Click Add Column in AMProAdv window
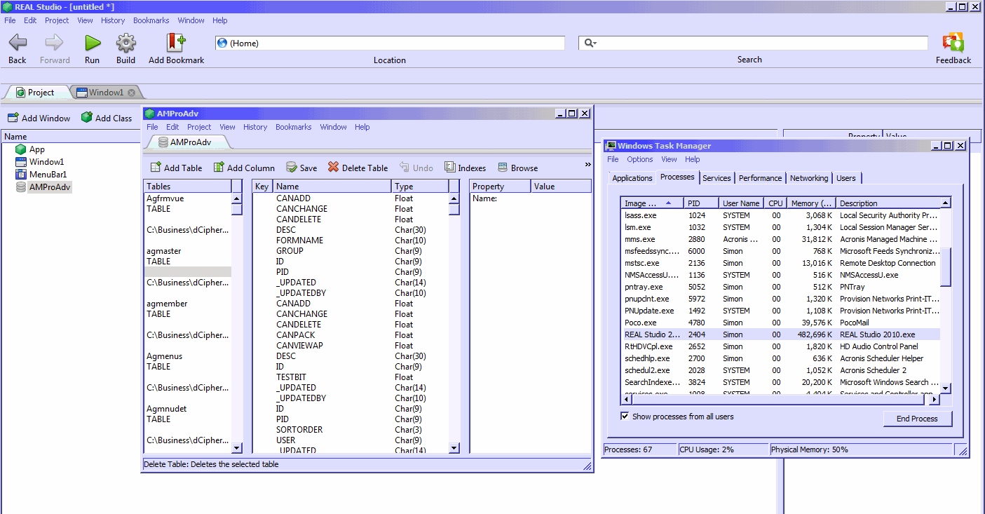 [244, 168]
